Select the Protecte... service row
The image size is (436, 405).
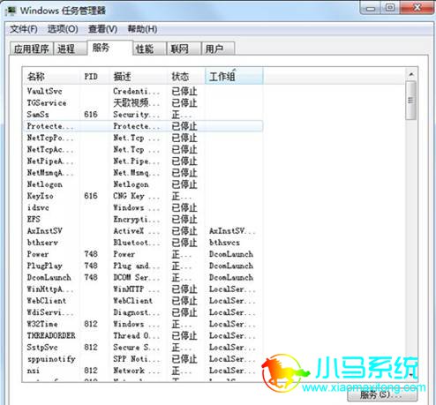[143, 126]
